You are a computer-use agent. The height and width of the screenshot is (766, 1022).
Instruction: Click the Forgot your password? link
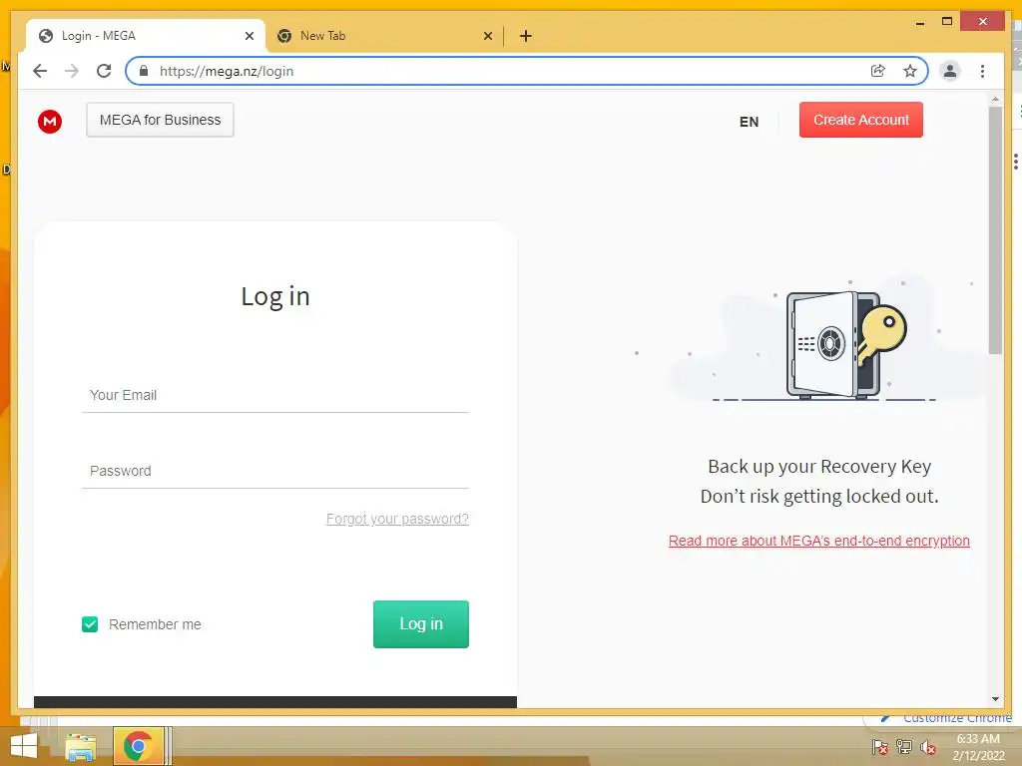click(x=397, y=519)
